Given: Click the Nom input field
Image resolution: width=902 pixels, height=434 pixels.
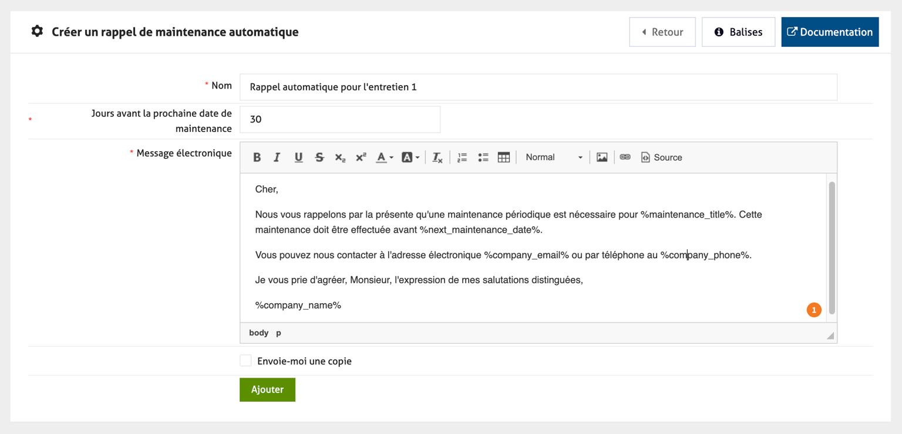Looking at the screenshot, I should point(538,87).
